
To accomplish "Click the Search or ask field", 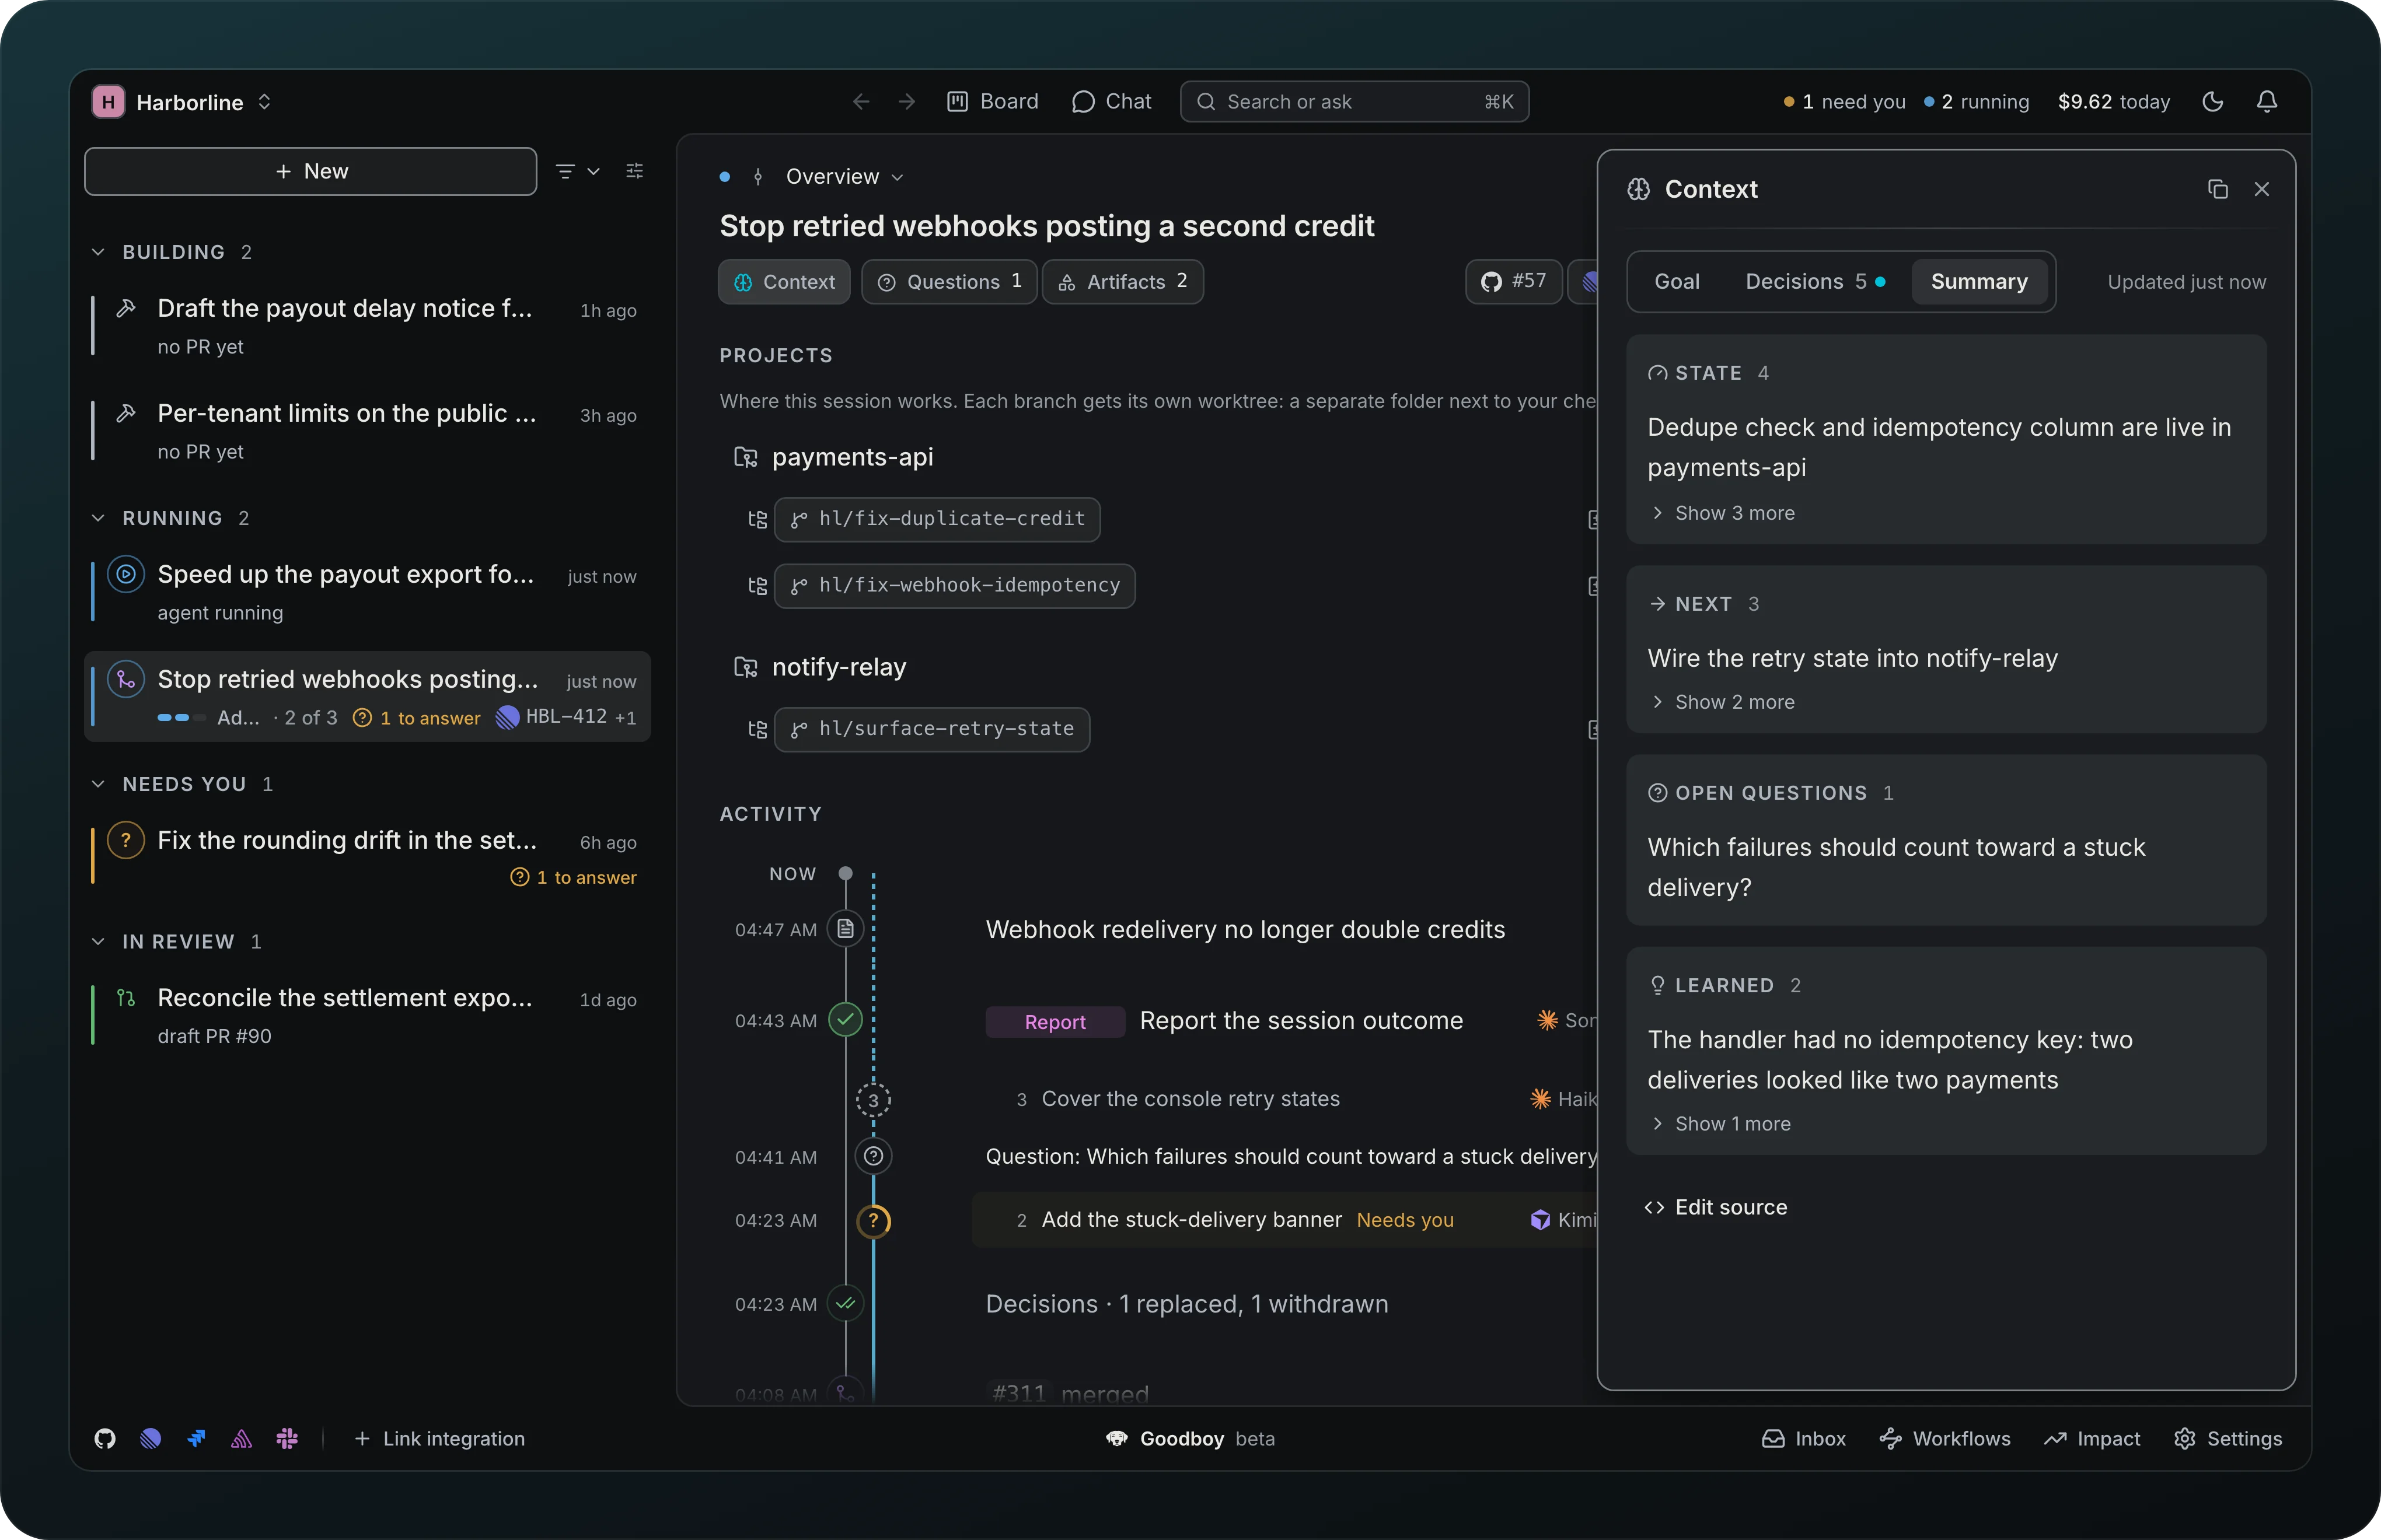I will [x=1354, y=102].
